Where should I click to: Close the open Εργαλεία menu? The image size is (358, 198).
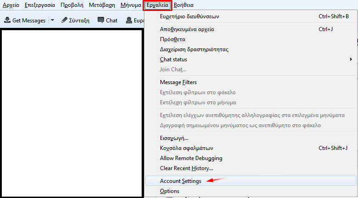pos(157,5)
